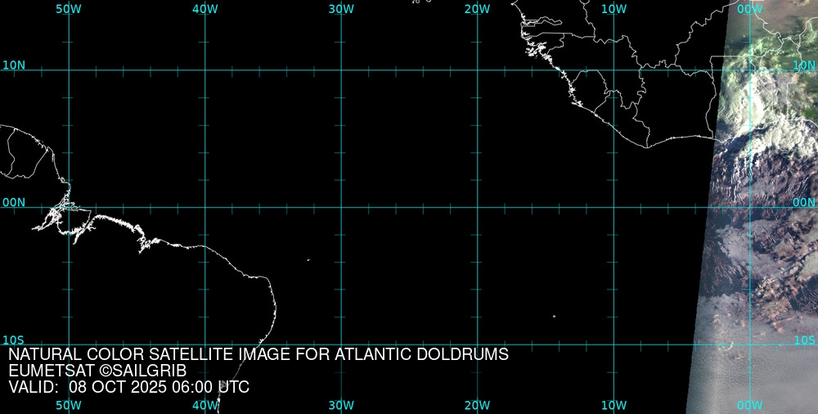
Task: Click the 00N latitude label on right
Action: [805, 202]
